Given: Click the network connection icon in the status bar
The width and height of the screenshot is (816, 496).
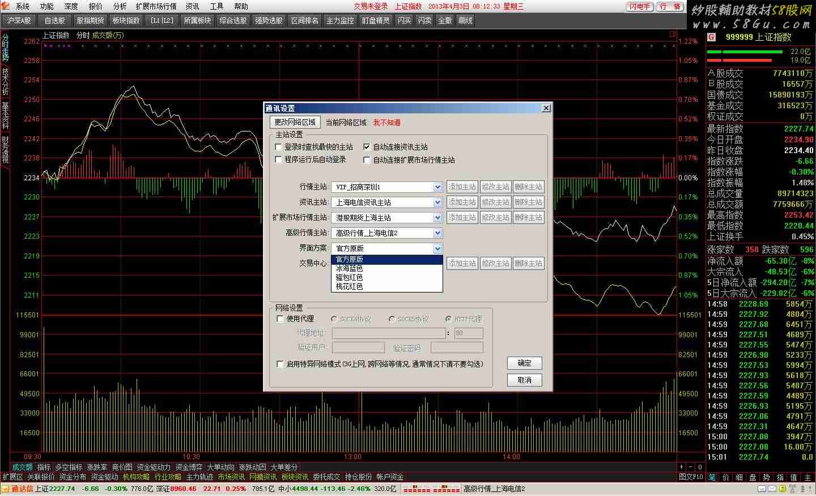Looking at the screenshot, I should (x=793, y=489).
